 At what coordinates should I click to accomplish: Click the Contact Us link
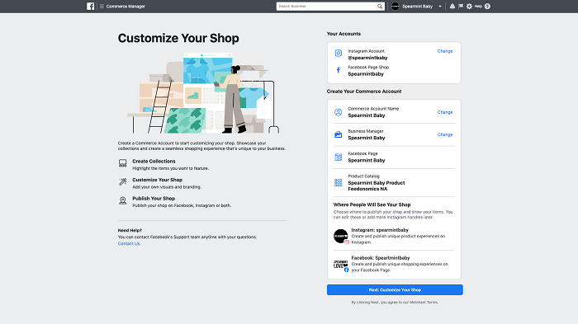(x=129, y=243)
